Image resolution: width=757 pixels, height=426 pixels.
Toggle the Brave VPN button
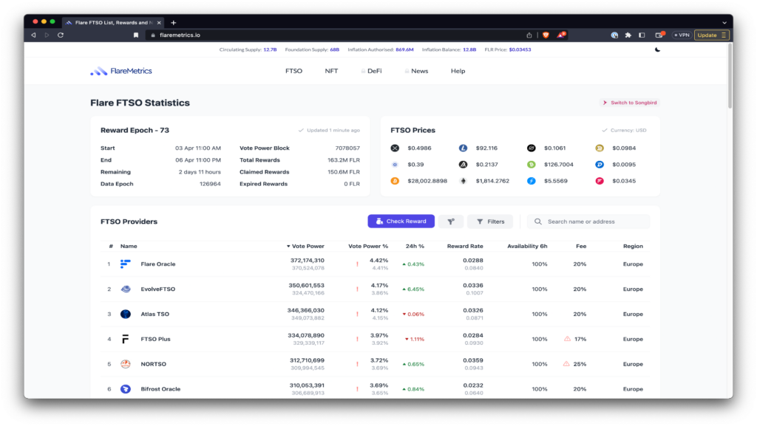coord(681,35)
